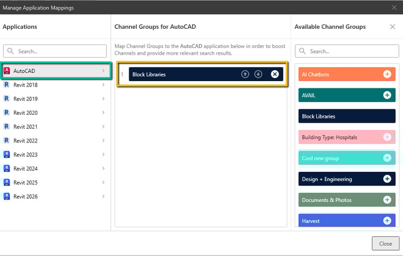Remove Block Libraries from AutoCAD mapping
Screen dimensions: 403x256
275,74
